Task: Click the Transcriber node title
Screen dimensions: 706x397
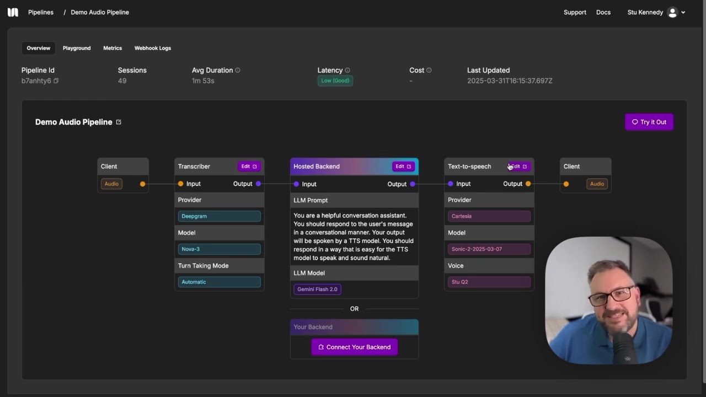Action: (194, 166)
